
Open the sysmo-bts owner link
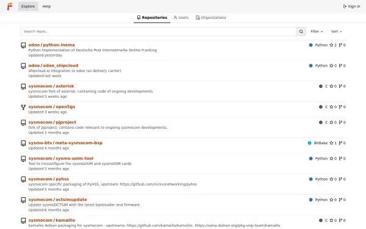[40, 143]
